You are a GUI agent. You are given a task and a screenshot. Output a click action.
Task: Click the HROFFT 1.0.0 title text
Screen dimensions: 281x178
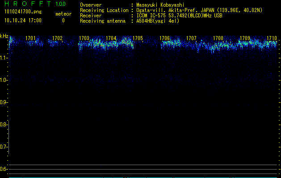[35, 4]
